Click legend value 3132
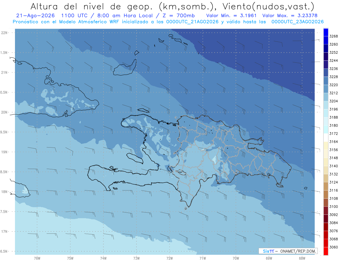The image size is (339, 262). (334, 174)
